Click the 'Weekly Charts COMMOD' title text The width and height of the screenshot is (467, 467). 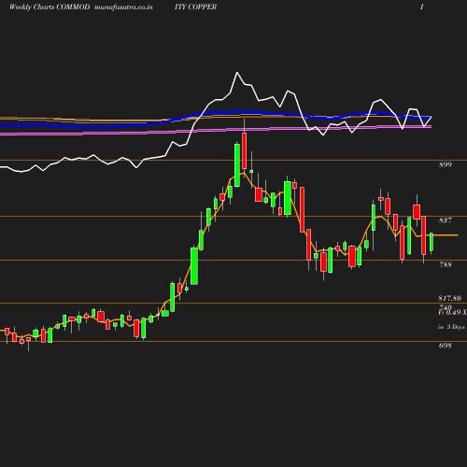(x=50, y=7)
